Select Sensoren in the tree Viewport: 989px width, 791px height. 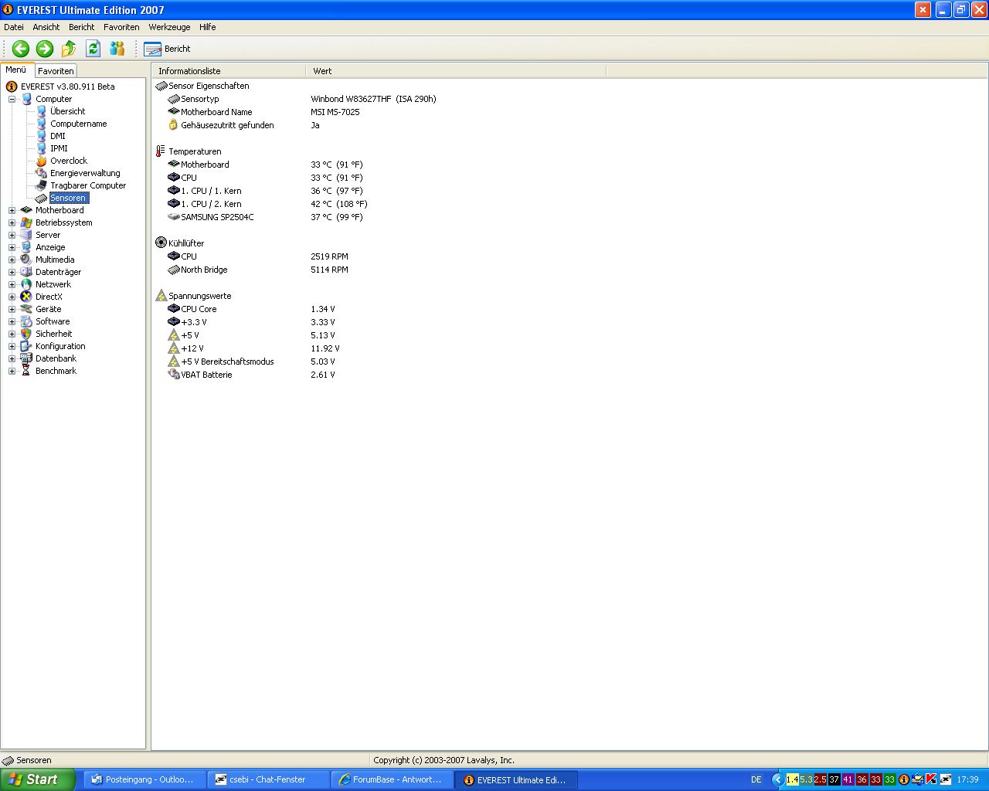click(68, 198)
